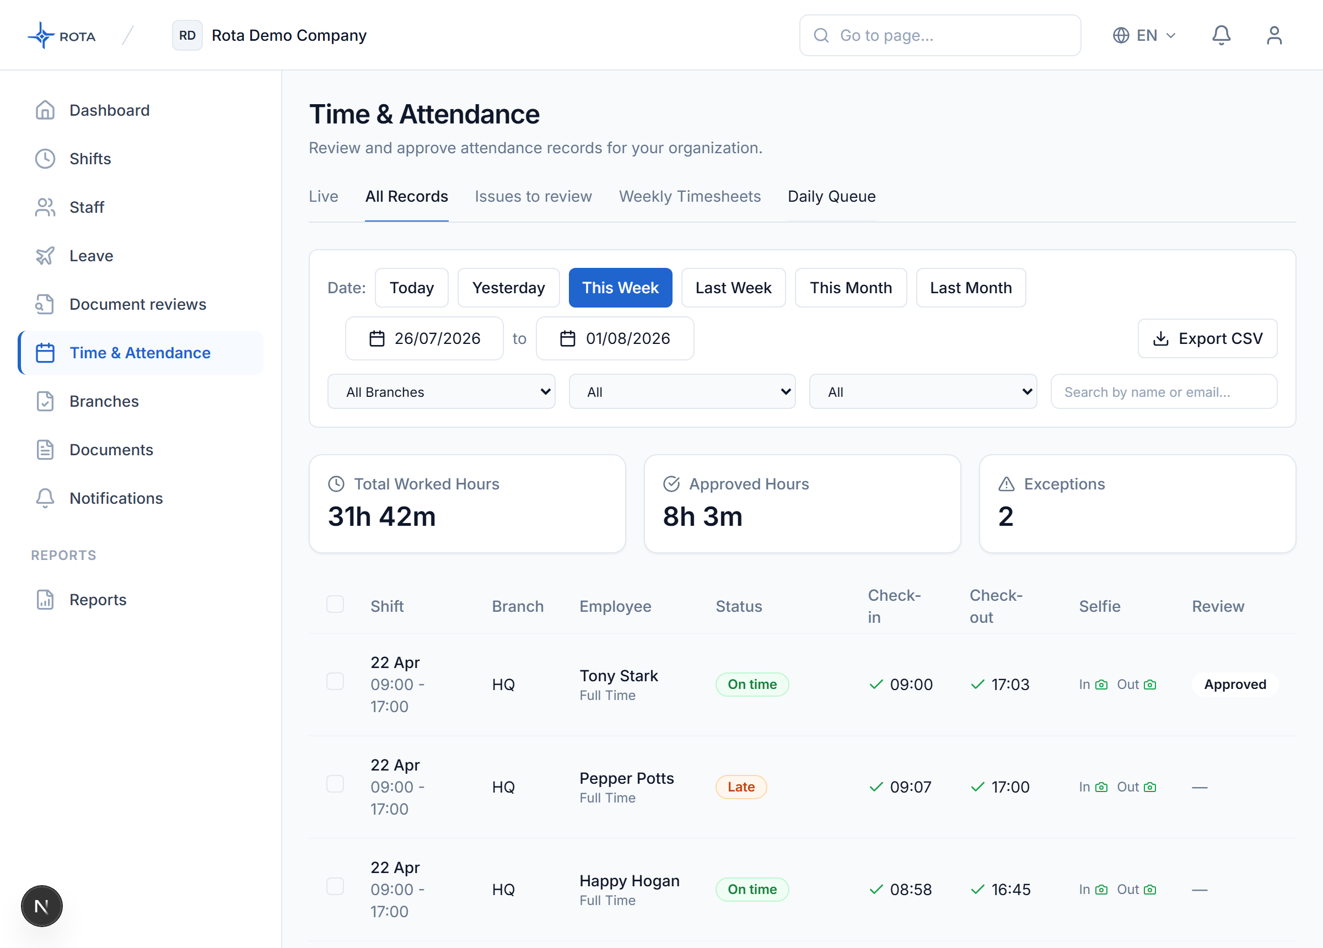This screenshot has width=1323, height=948.
Task: Check the Tony Stark row checkbox
Action: click(335, 681)
